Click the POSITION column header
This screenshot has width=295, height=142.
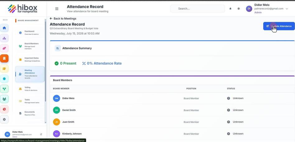point(191,89)
